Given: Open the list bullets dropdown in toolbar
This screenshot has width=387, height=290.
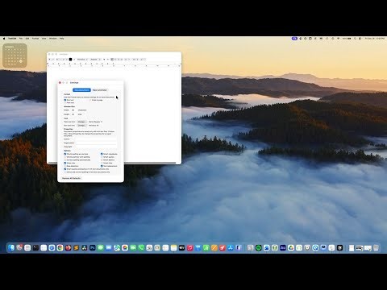Looking at the screenshot, I should (143, 60).
